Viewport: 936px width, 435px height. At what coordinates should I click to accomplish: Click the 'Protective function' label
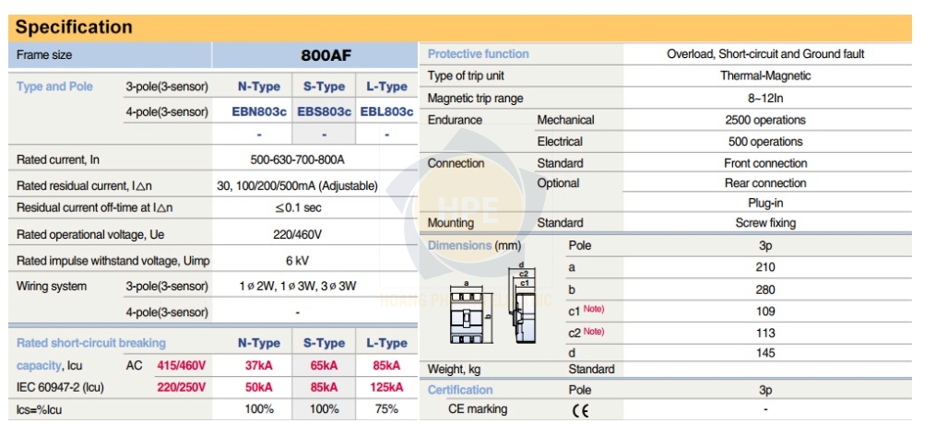pyautogui.click(x=479, y=53)
